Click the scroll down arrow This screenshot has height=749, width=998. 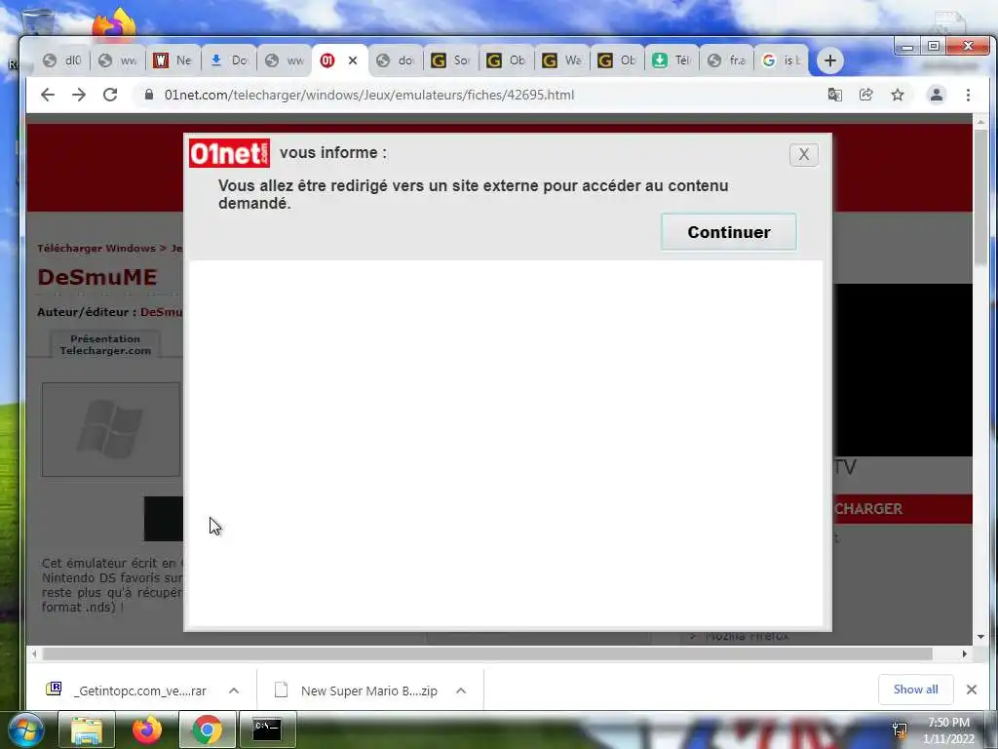[x=980, y=636]
